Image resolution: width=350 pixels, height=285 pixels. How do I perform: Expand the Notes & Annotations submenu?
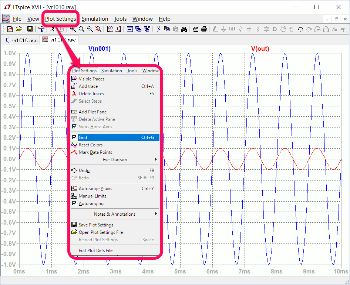(x=115, y=214)
